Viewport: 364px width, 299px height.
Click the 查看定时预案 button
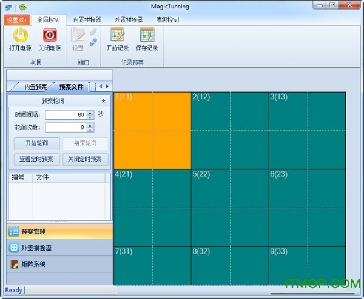(x=37, y=159)
